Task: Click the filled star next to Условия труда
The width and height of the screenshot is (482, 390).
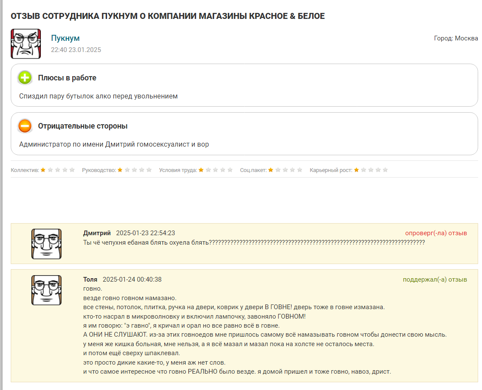Action: pyautogui.click(x=201, y=170)
